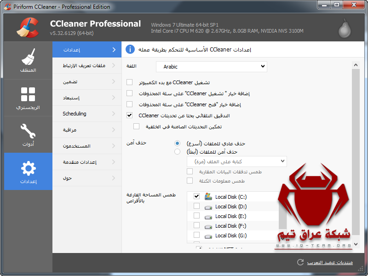The image size is (368, 276).
Task: Expand Exclude (إستبعاد) chevron
Action: pos(114,98)
